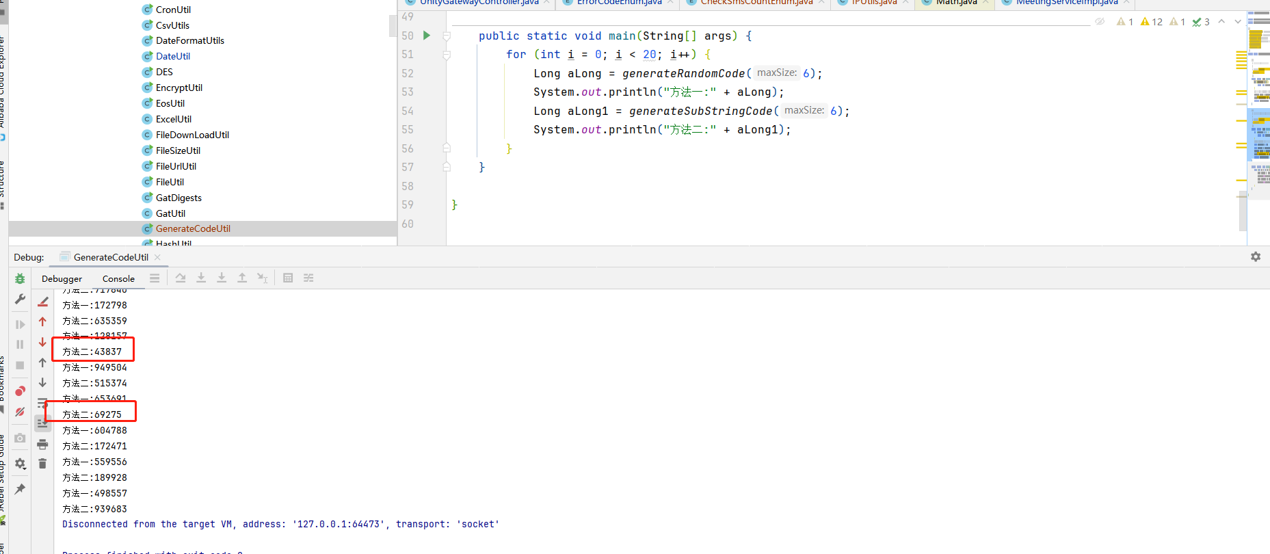Viewport: 1270px width, 554px height.
Task: Open debug settings gear in left strip
Action: 20,464
